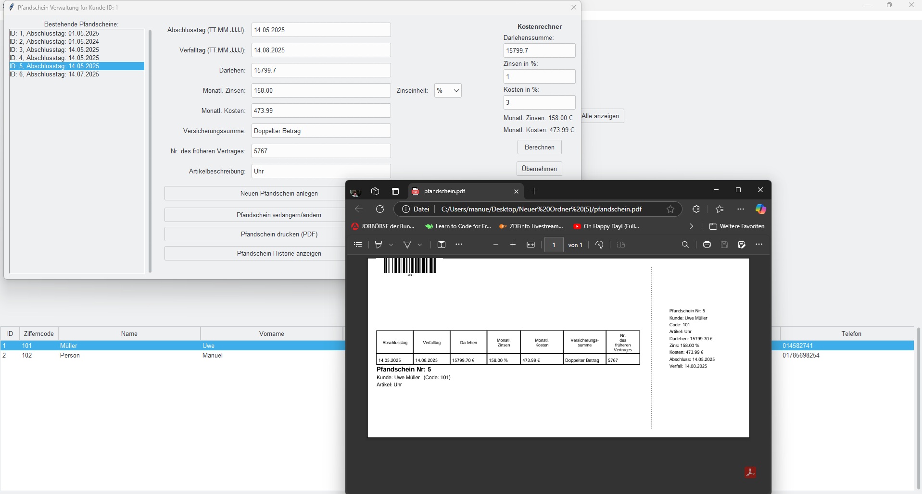Viewport: 922px width, 494px height.
Task: Click the Pfandscheine list scrollbar
Action: pos(150,151)
